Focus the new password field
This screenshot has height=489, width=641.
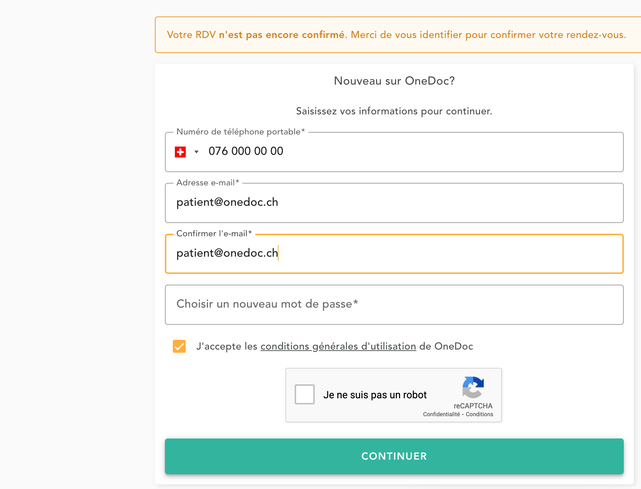(394, 304)
